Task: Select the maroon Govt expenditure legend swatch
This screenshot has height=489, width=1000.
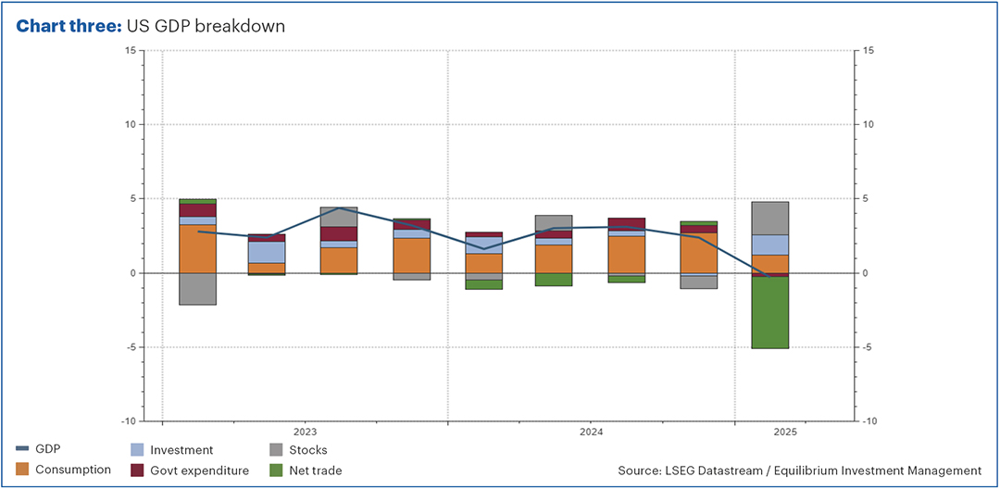Action: [138, 470]
